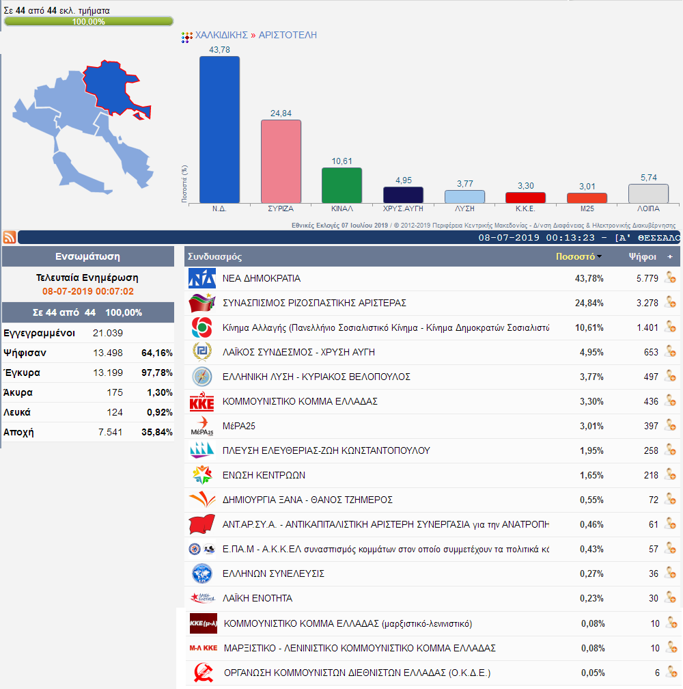Open candidates icon for ΑΝΤ.ΑΡ.ΣΥ.Α. row
Screen dimensions: 683x689
coord(670,524)
